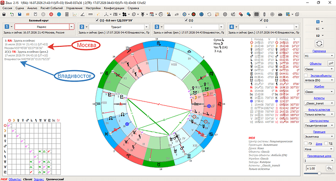Click the database cylinder icon in toolbar

4,14
